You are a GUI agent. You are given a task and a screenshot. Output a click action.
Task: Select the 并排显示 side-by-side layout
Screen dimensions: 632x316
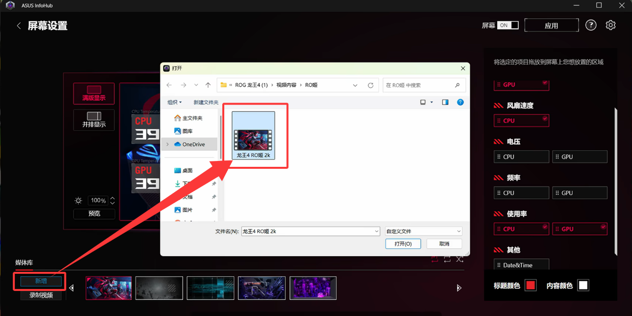94,120
